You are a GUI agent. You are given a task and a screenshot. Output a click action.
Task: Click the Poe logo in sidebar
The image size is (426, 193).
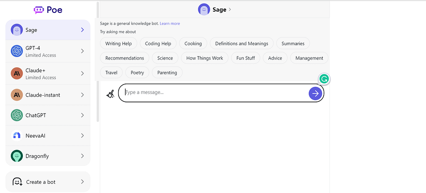[48, 10]
